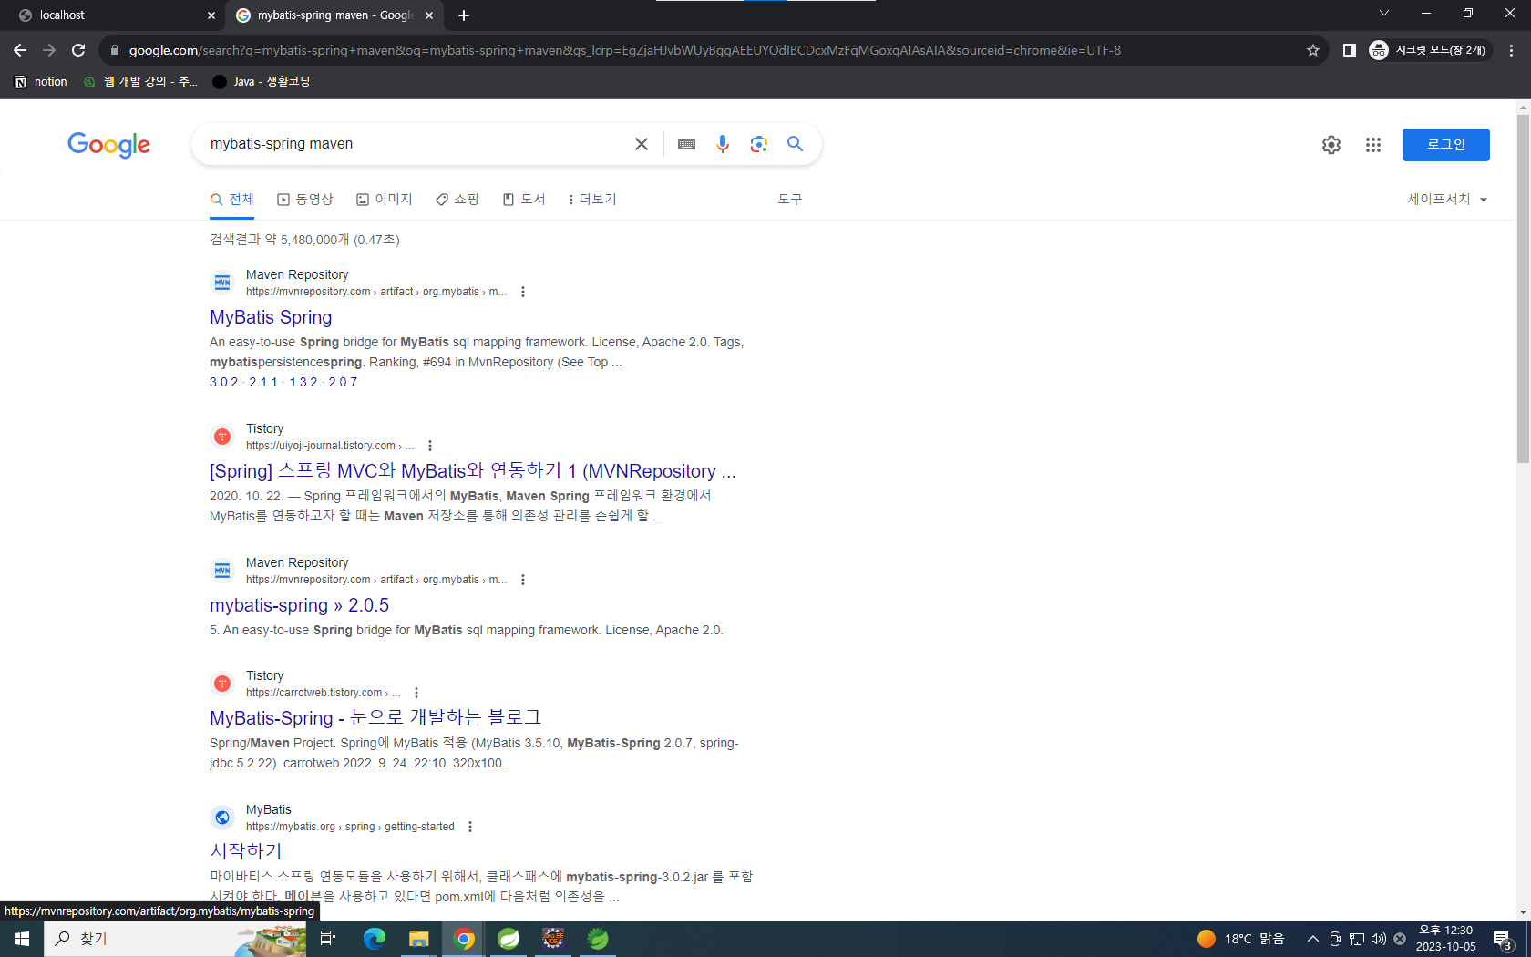
Task: Open the Chrome three-dot menu
Action: [1511, 50]
